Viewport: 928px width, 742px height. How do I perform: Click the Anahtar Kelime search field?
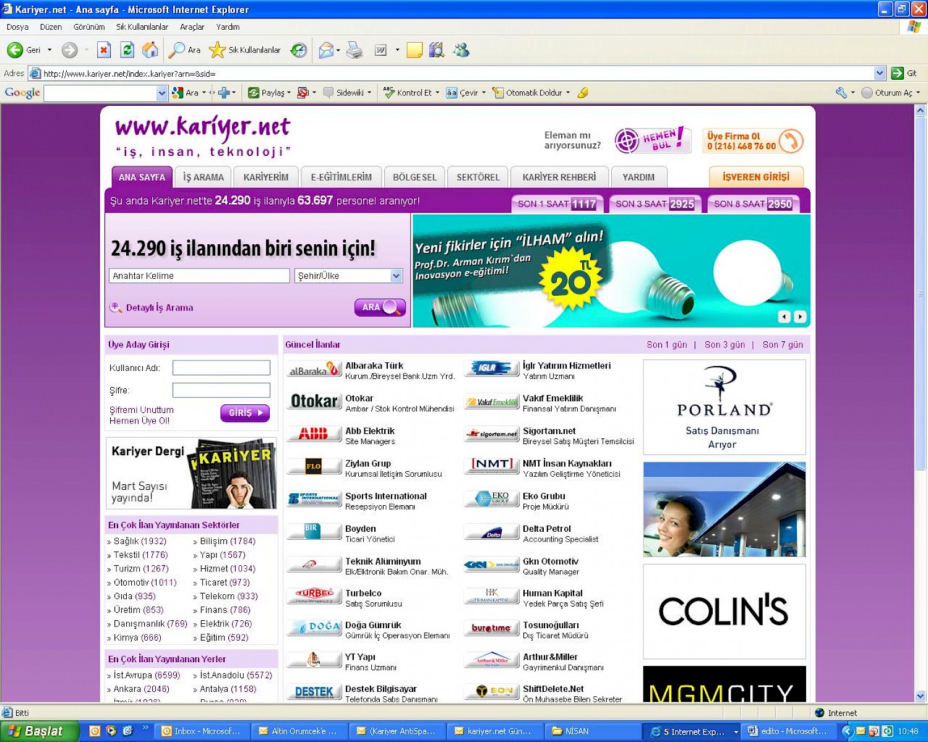point(199,276)
